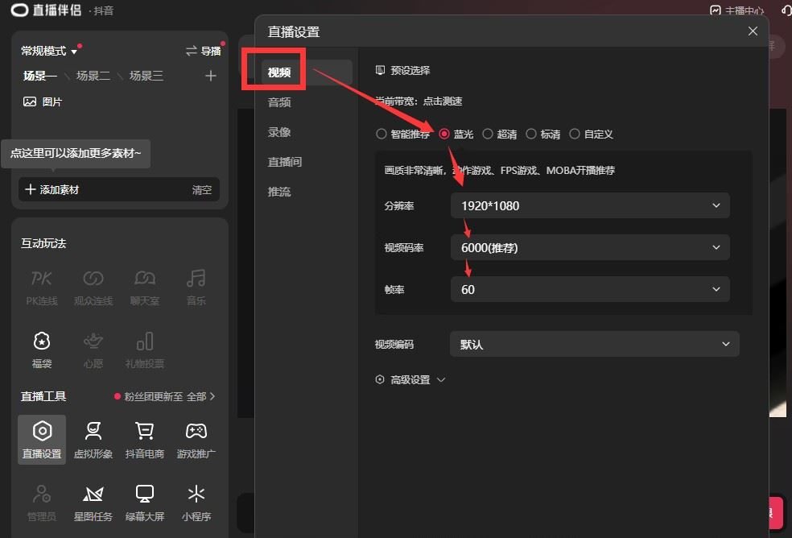Viewport: 792px width, 538px height.
Task: Open the 音乐 music icon
Action: [196, 288]
